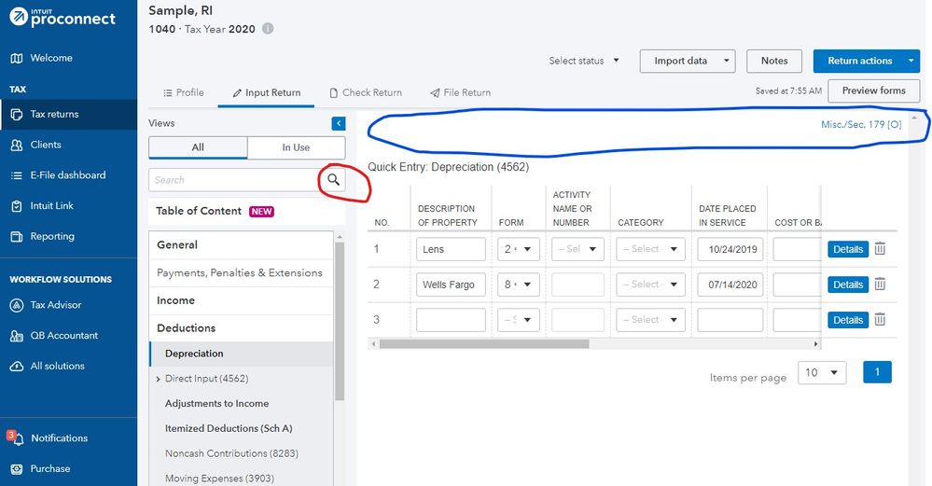Viewport: 932px width, 486px height.
Task: Open Details for row 3
Action: click(x=848, y=320)
